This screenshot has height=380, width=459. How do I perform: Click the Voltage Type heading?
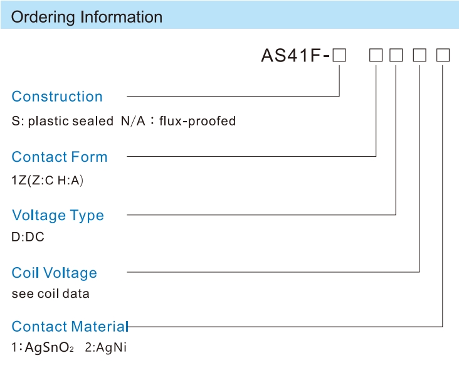(58, 216)
